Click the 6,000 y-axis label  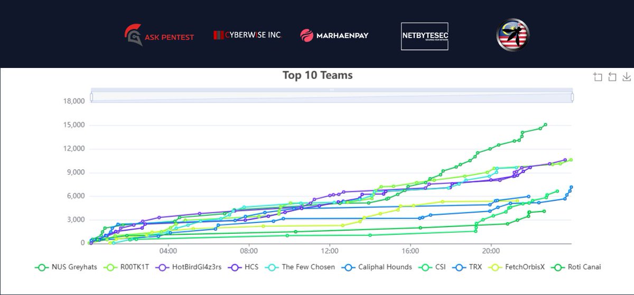75,196
